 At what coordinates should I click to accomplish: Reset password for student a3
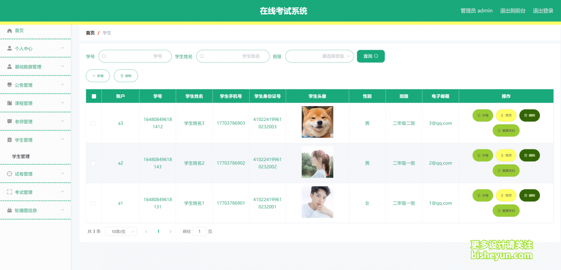point(506,131)
